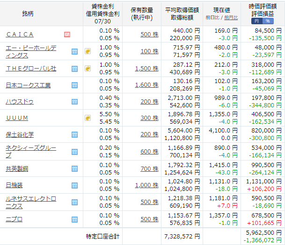Image resolution: width=285 pixels, height=245 pixels.
Task: Open the 共英製鋼 stock link
Action: click(17, 169)
